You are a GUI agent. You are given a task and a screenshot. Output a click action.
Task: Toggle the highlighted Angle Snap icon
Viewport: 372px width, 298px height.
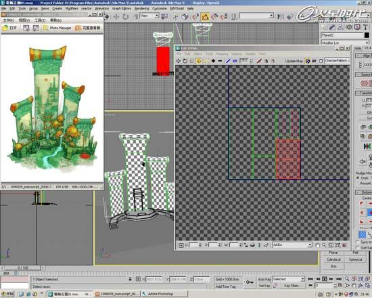[205, 17]
